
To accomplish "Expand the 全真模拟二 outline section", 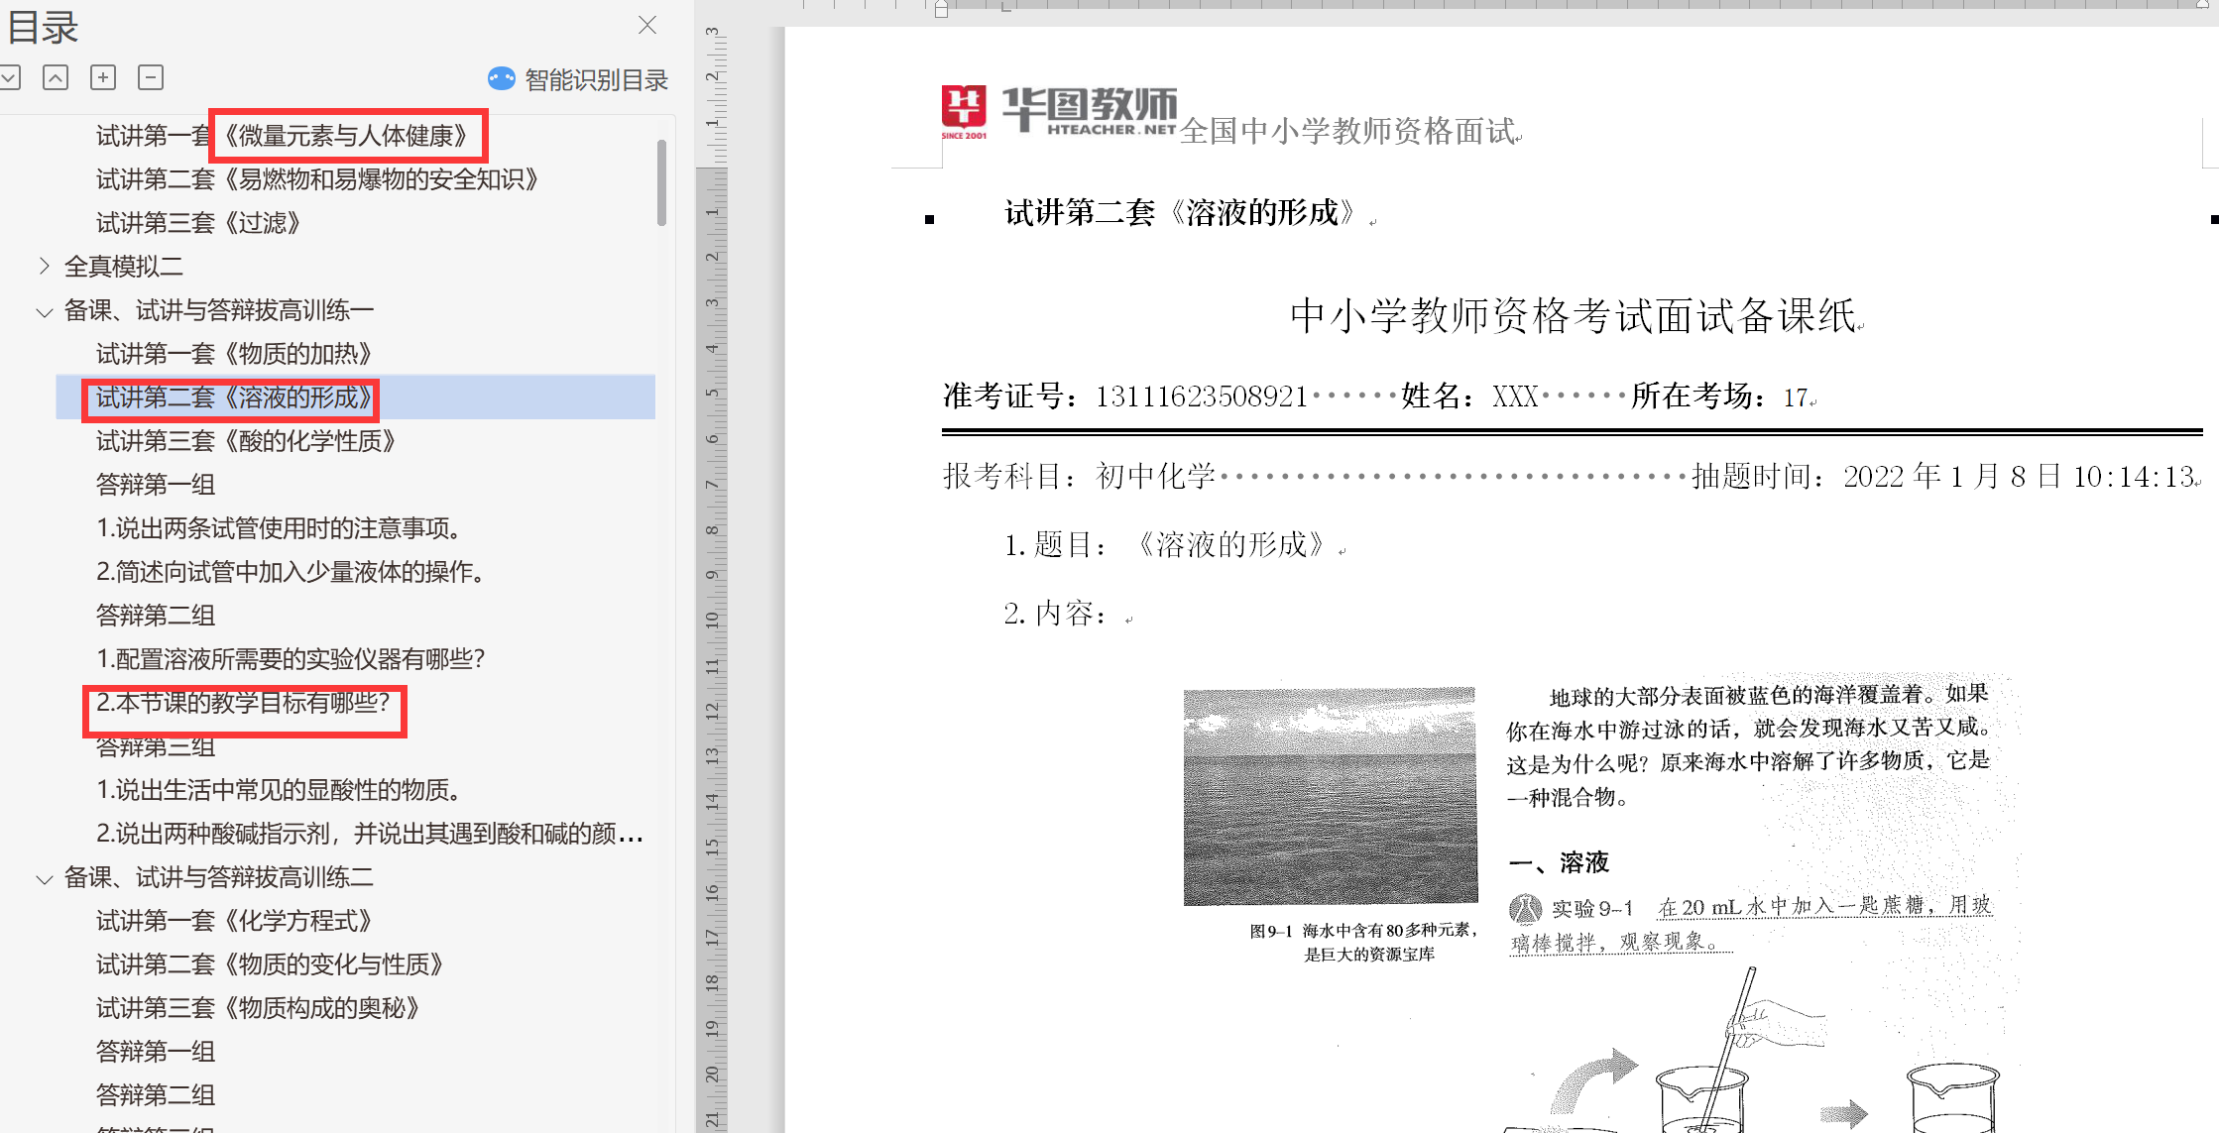I will (x=44, y=266).
